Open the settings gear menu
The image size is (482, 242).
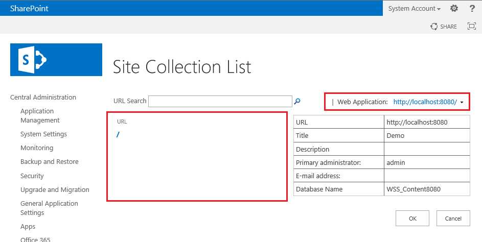coord(454,8)
